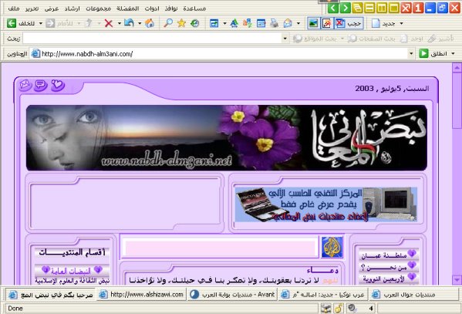Open the Mail envelope toolbar icon

point(288,23)
